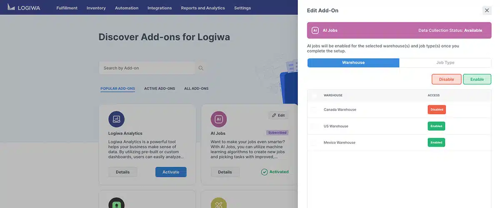This screenshot has height=208, width=500.
Task: Click the yellow tools add-on icon
Action: [219, 204]
